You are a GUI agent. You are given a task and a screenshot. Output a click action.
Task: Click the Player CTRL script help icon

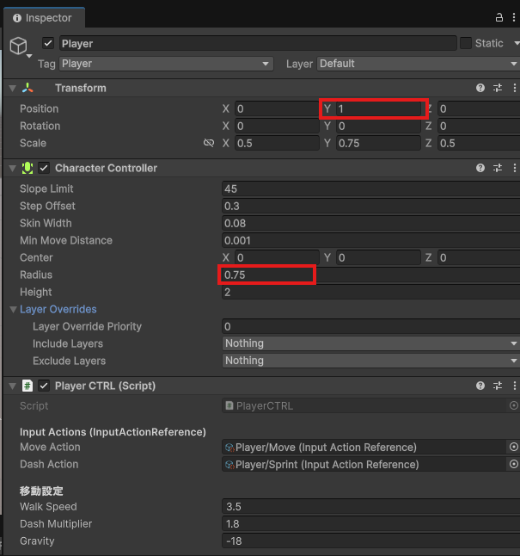click(480, 386)
